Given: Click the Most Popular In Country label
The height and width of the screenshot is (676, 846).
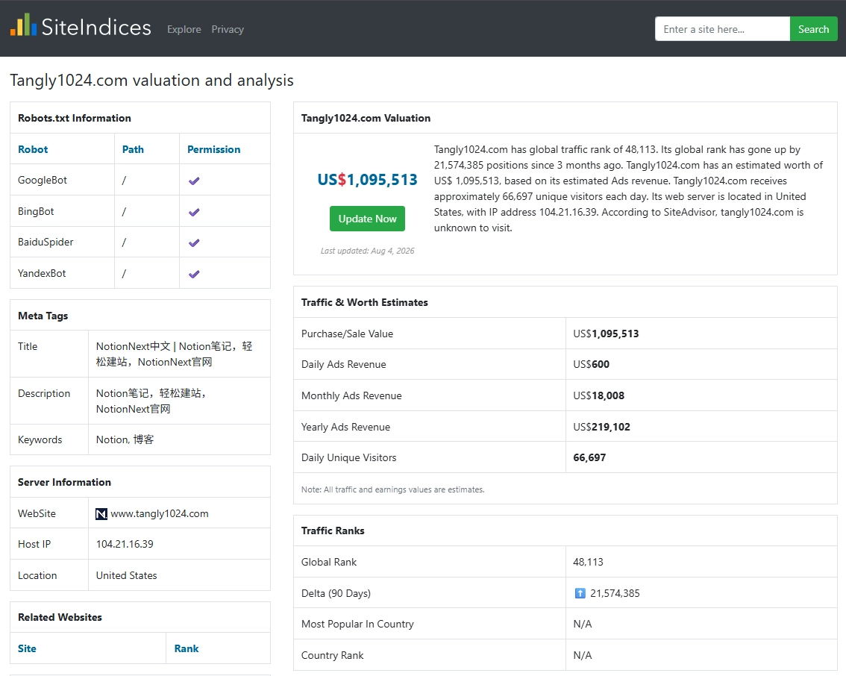Looking at the screenshot, I should pos(357,625).
